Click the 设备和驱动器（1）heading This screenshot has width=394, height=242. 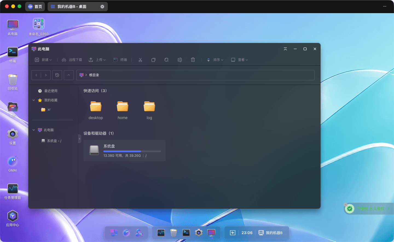99,133
